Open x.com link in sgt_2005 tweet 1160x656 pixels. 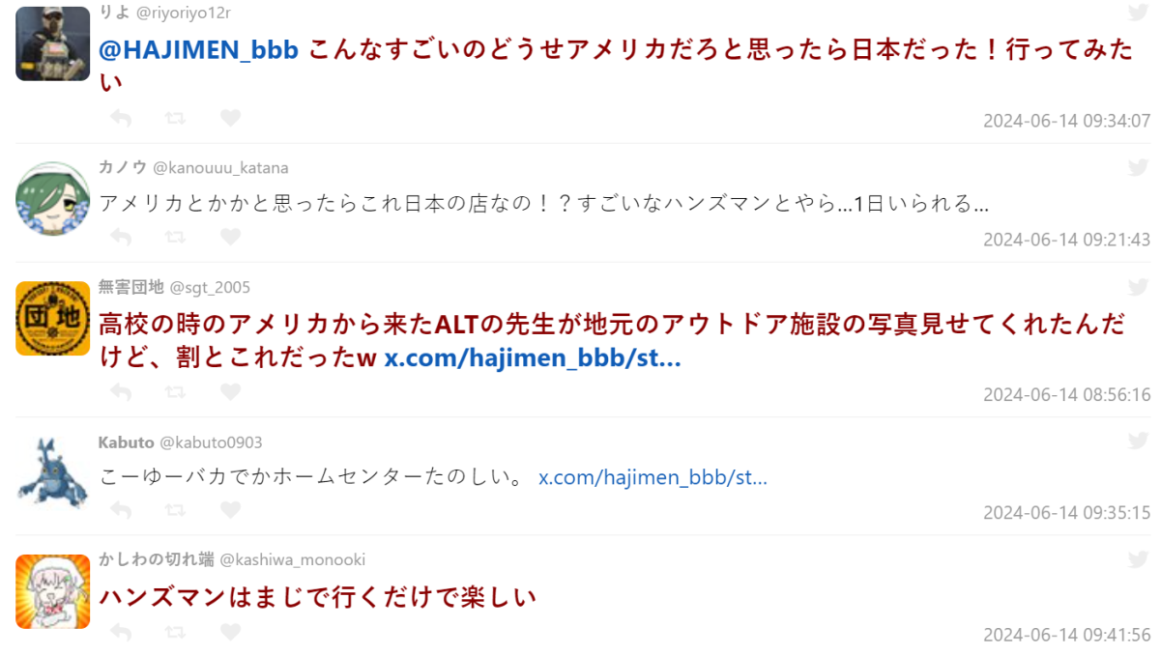pyautogui.click(x=533, y=358)
